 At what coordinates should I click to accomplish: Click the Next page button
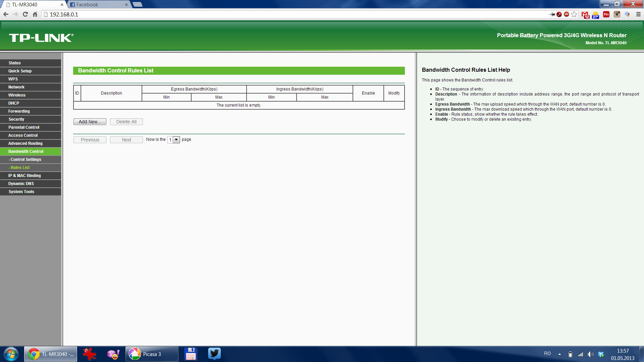click(126, 140)
